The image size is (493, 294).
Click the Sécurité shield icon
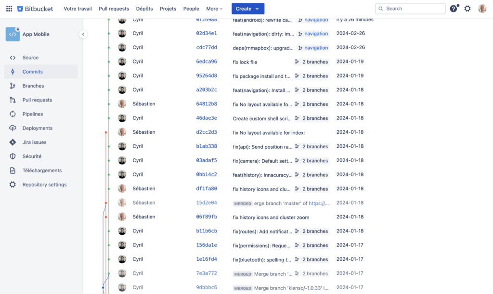[13, 156]
